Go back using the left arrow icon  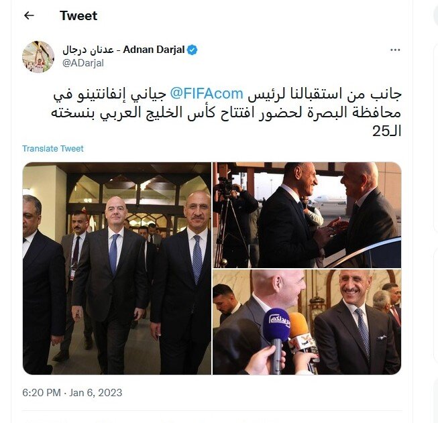coord(29,15)
